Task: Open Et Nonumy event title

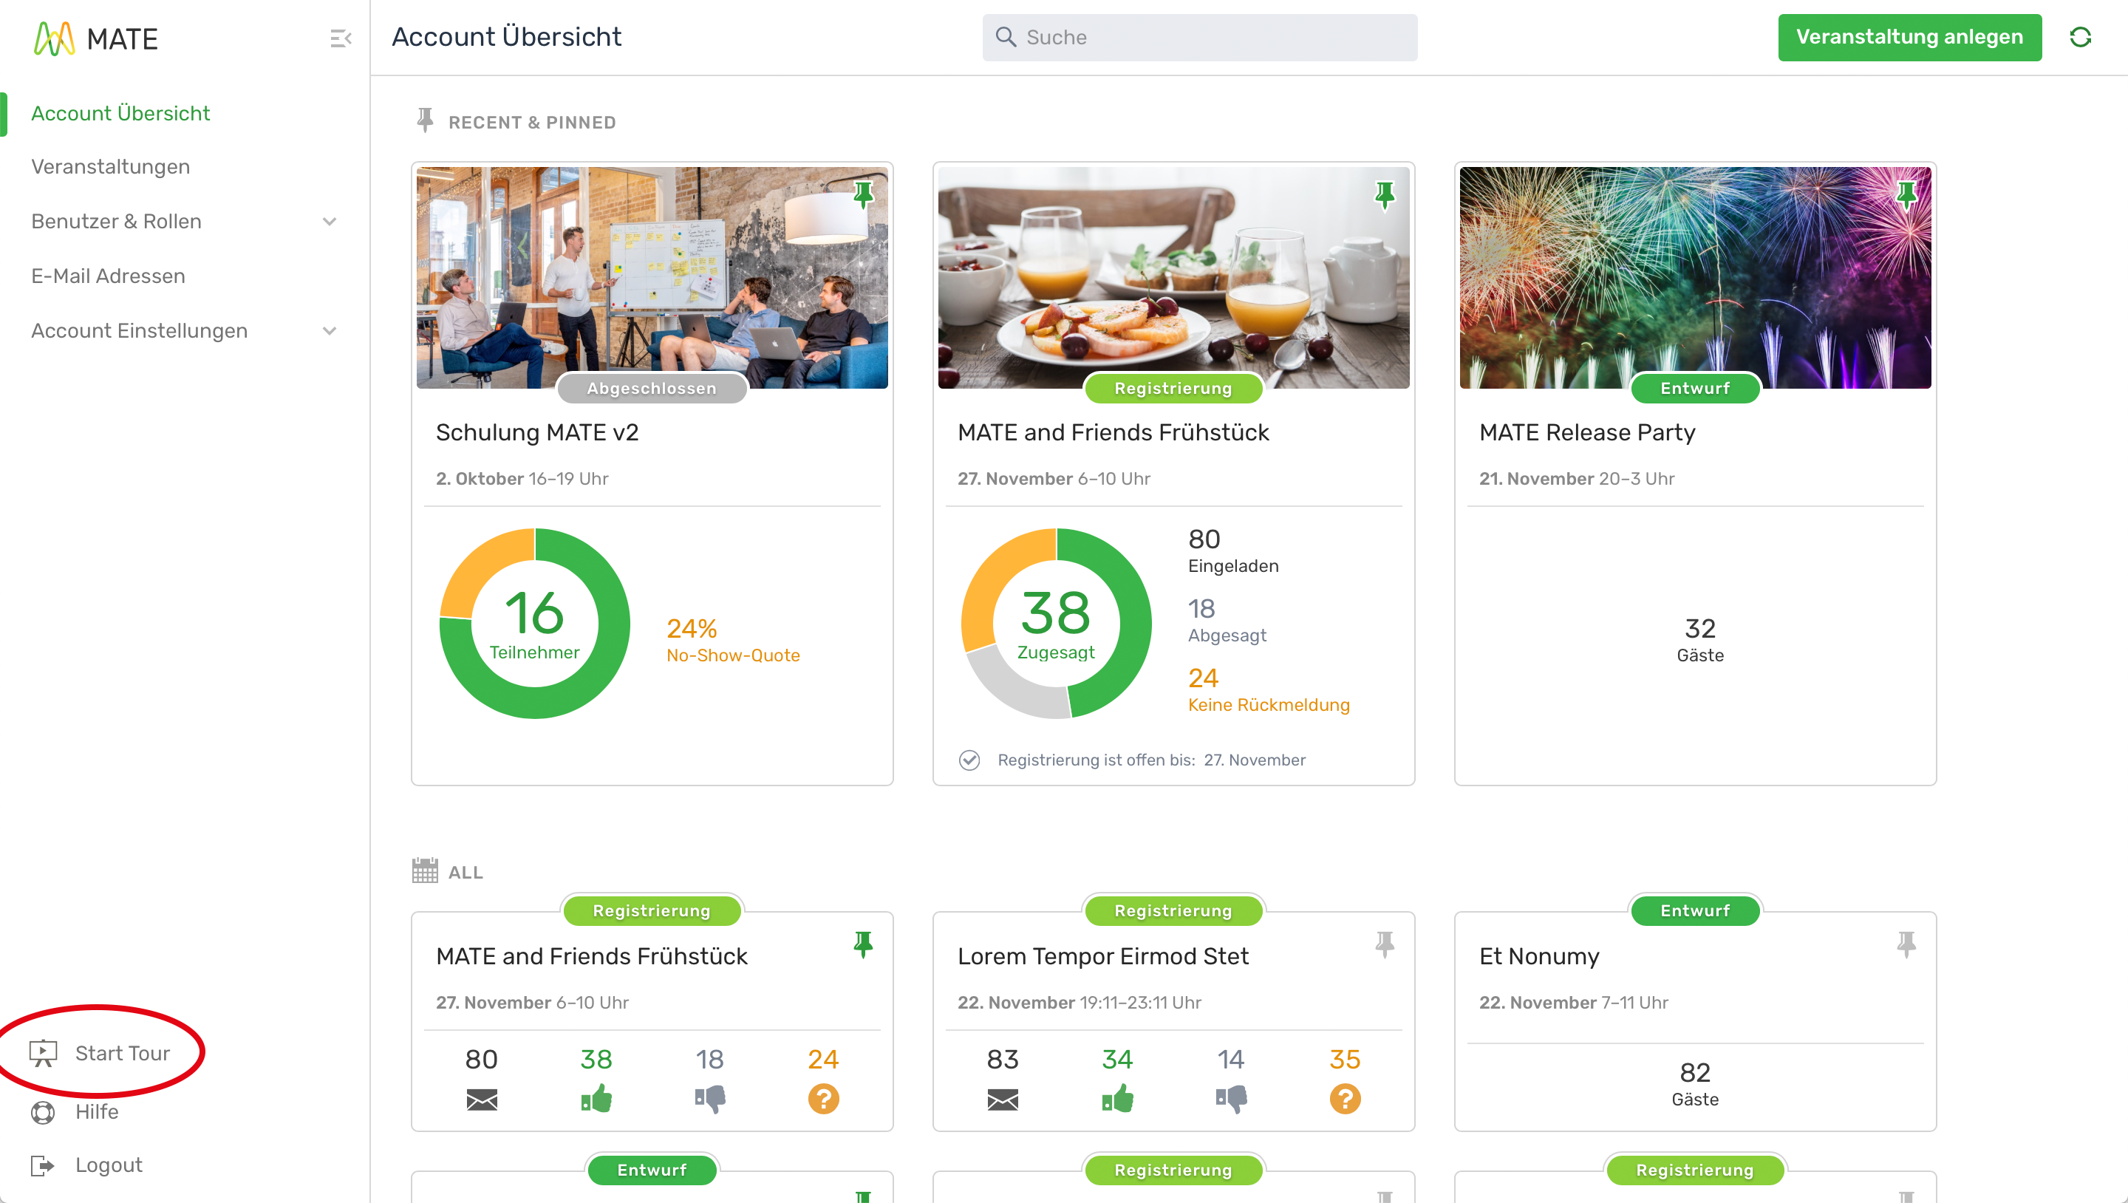Action: pyautogui.click(x=1539, y=957)
